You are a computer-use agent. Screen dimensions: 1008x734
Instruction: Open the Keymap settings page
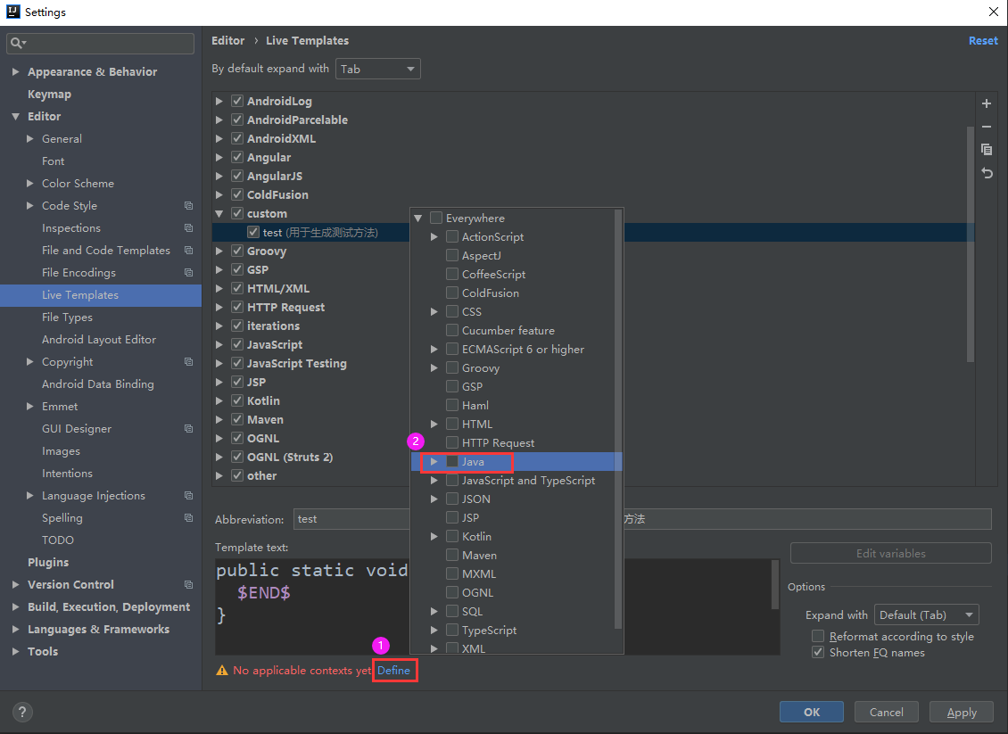49,94
